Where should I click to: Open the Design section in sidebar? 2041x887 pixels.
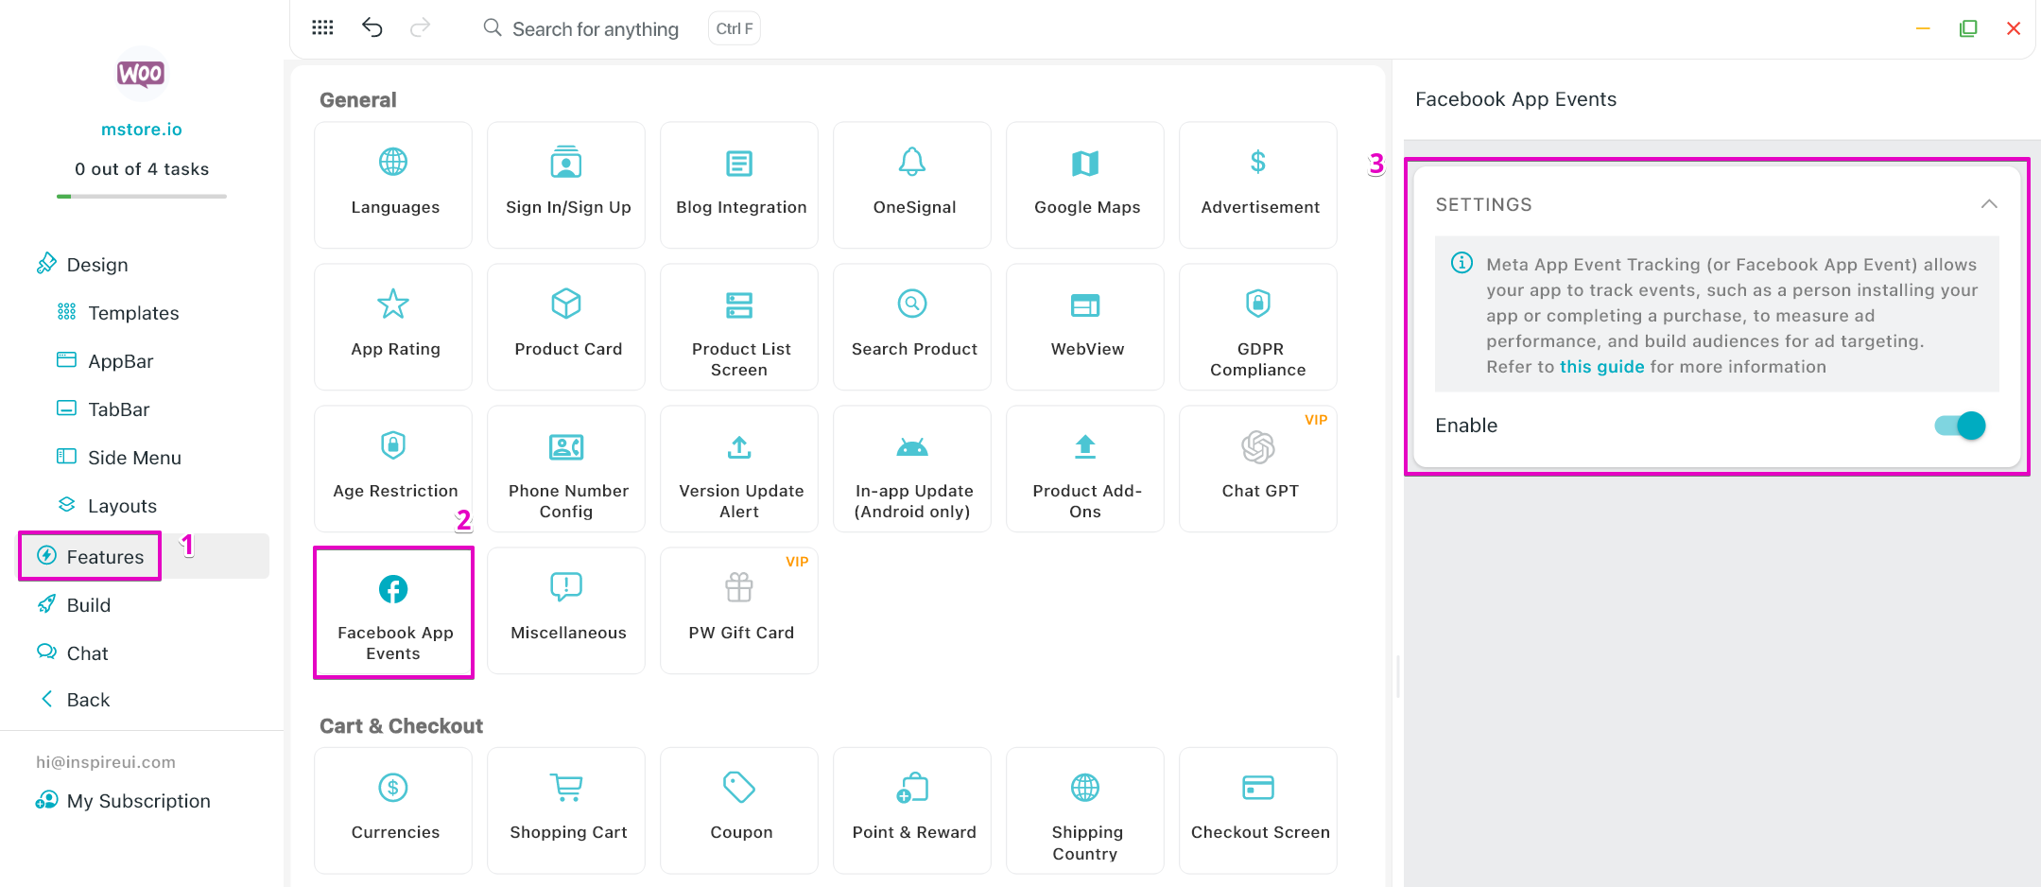tap(96, 265)
